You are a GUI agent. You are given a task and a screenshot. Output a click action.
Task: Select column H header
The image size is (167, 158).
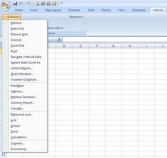[130, 46]
